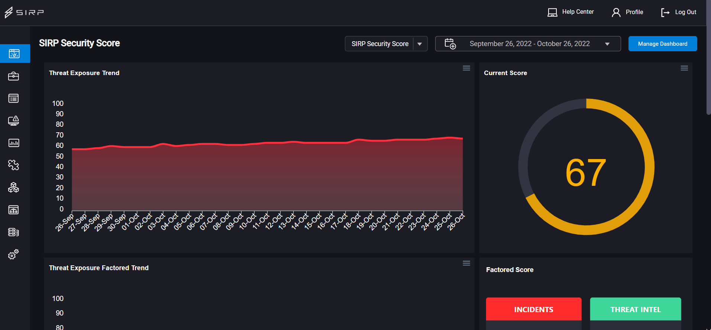Click the vertical page scrollbar
The width and height of the screenshot is (711, 330).
coord(708,58)
